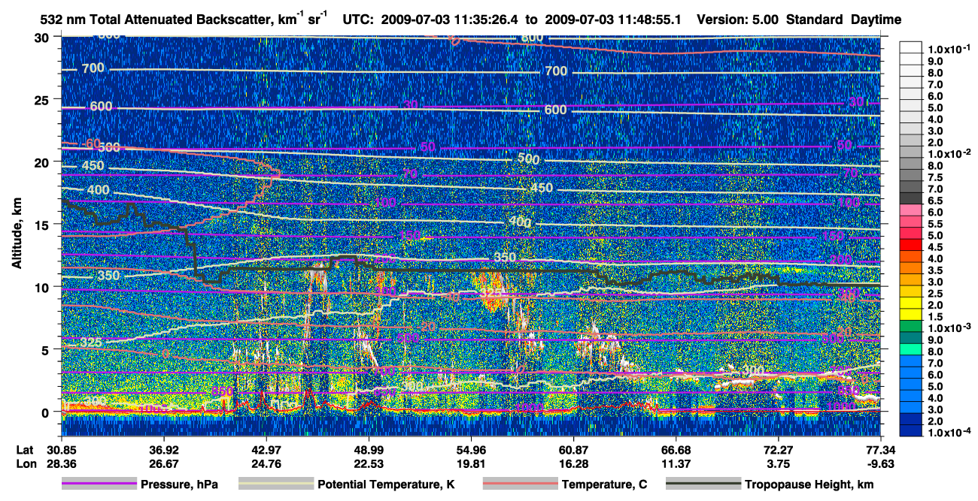The height and width of the screenshot is (501, 978).
Task: Click latitude value 60.87
Action: (x=574, y=449)
